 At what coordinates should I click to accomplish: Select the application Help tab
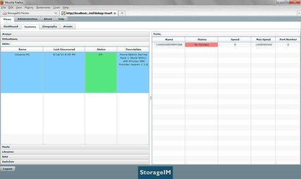(x=61, y=19)
